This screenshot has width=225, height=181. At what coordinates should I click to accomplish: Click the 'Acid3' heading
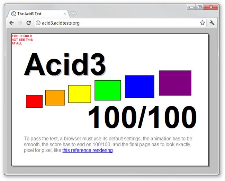[65, 64]
